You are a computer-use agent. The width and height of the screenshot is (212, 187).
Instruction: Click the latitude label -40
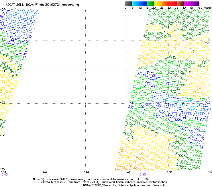[x=3, y=169]
